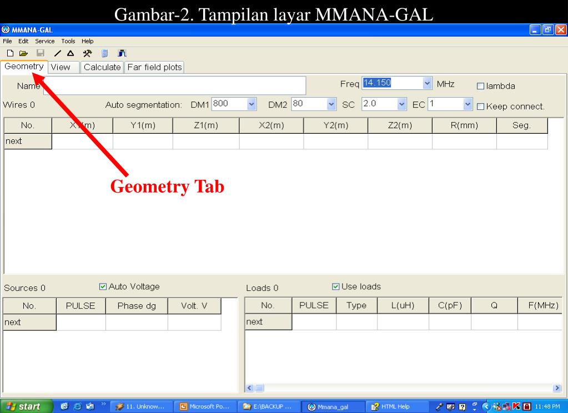Click the blue building toolbar icon
The image size is (568, 413).
[x=122, y=53]
